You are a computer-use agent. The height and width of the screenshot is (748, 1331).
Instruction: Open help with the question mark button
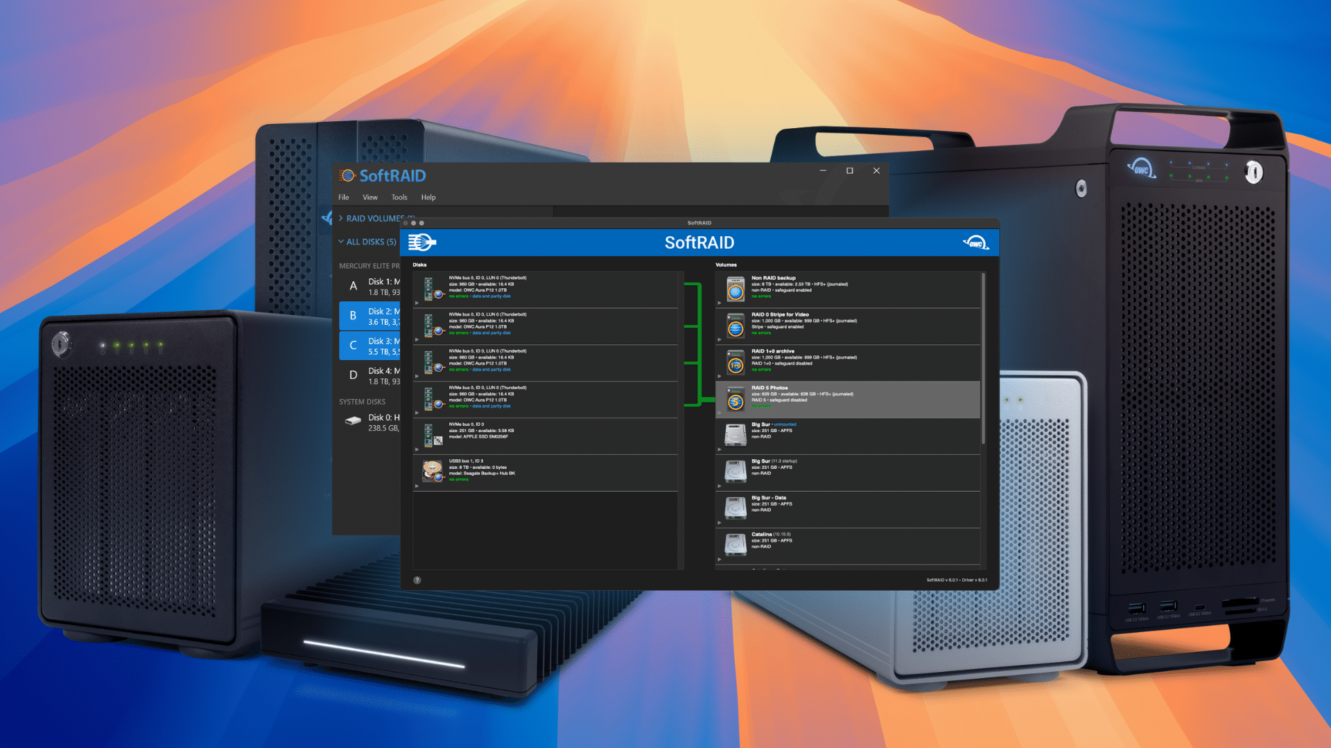tap(417, 580)
